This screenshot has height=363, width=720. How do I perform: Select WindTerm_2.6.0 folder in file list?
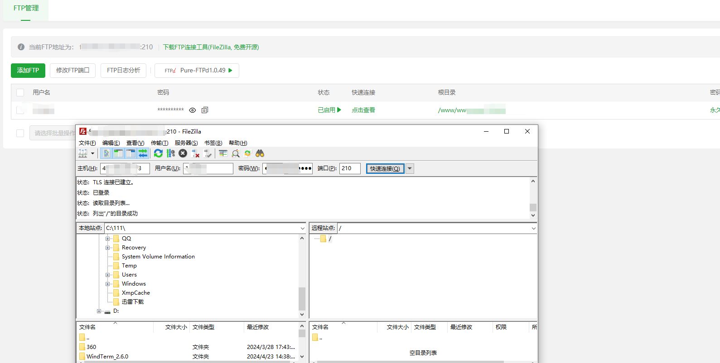point(107,356)
